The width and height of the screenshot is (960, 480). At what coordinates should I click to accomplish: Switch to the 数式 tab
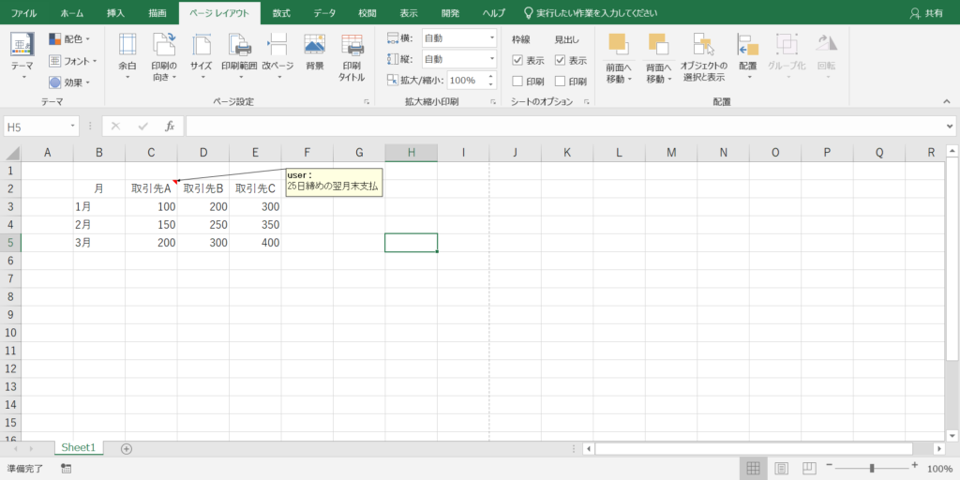(x=281, y=13)
